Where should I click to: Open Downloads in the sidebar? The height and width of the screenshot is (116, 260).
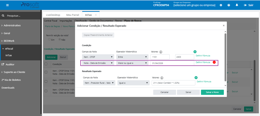tap(8, 88)
